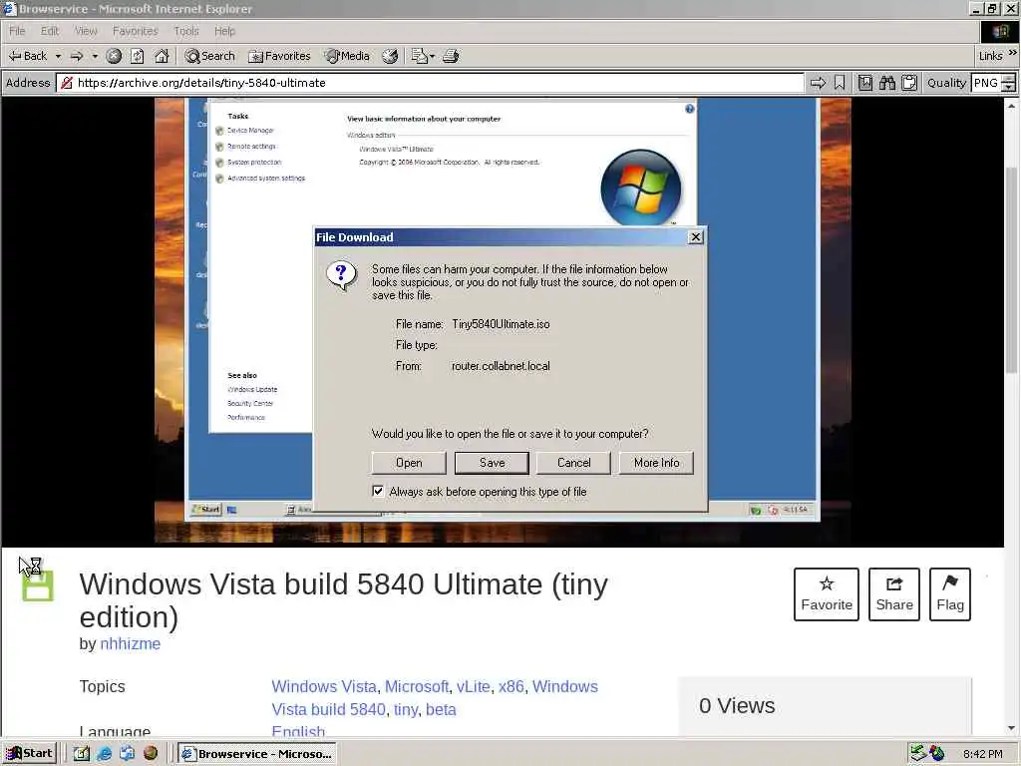1021x766 pixels.
Task: Stop page loading with the Stop icon
Action: coord(114,56)
